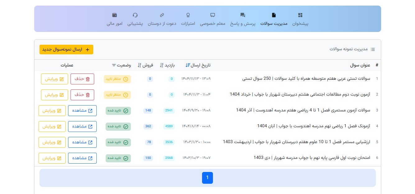Click views count 2941
415x194 pixels.
pyautogui.click(x=169, y=111)
